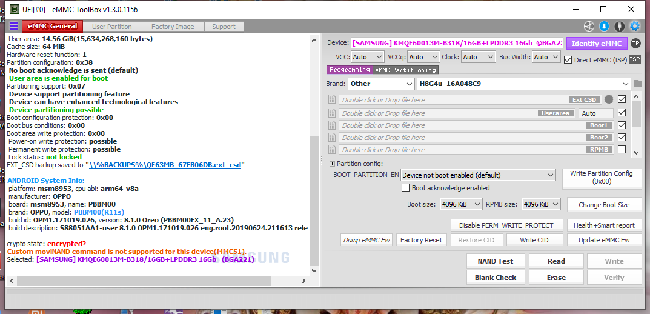Select the eMMC Partitioning sub-tab

pyautogui.click(x=405, y=70)
